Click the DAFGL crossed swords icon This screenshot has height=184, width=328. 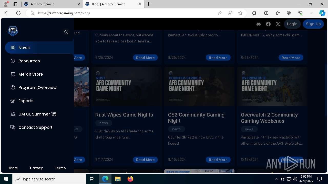13,114
